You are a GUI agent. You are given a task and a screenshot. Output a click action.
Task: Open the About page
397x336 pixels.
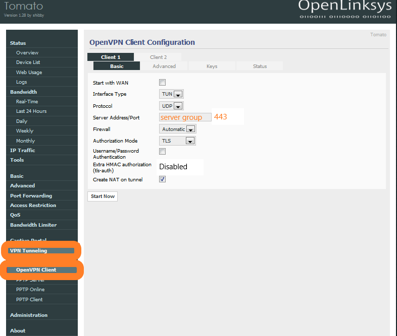pos(18,330)
